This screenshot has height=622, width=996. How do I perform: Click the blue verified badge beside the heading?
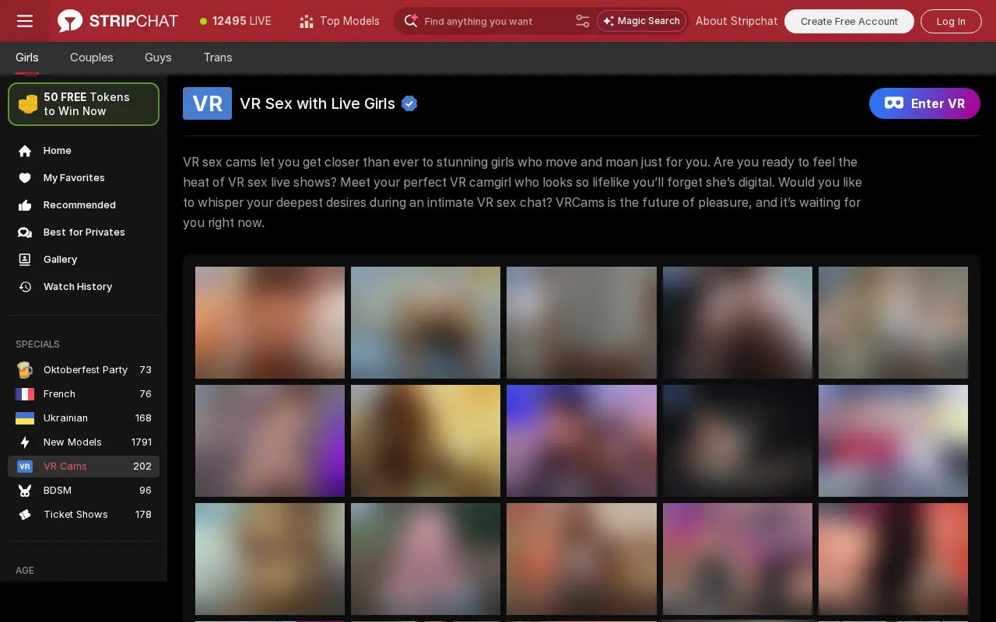pos(409,103)
